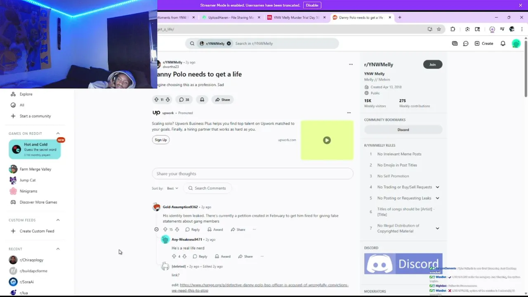Viewport: 528px width, 297px height.
Task: Disable Streamer Mode in the banner
Action: coord(312,5)
